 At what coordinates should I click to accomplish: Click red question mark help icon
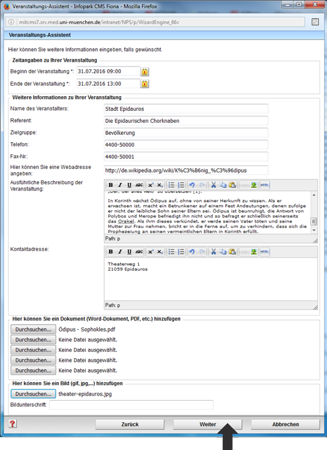pos(12,424)
